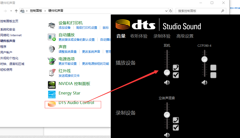Screen dimensions: 240x138
Task: Open 系统和安全 category in sidebar
Action: [8, 29]
